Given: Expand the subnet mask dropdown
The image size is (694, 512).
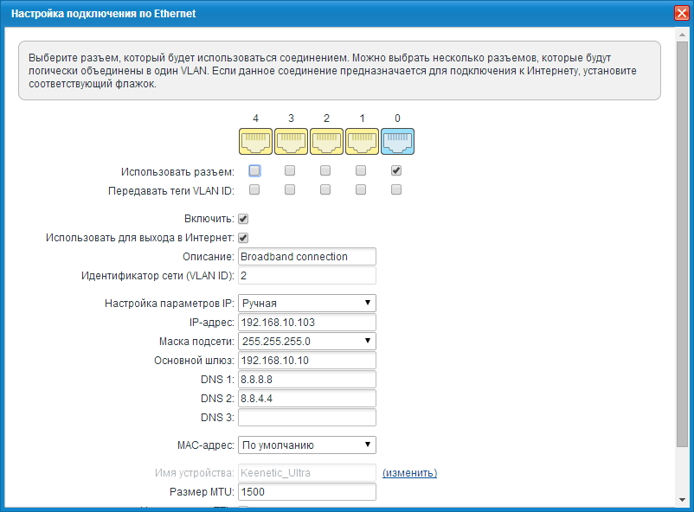Looking at the screenshot, I should (306, 341).
